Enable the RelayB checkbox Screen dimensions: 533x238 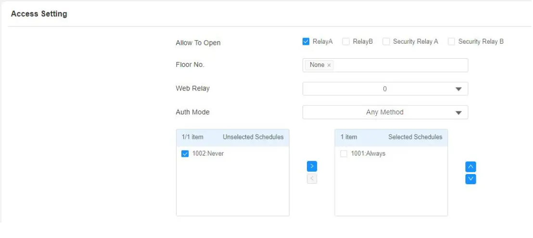(346, 42)
